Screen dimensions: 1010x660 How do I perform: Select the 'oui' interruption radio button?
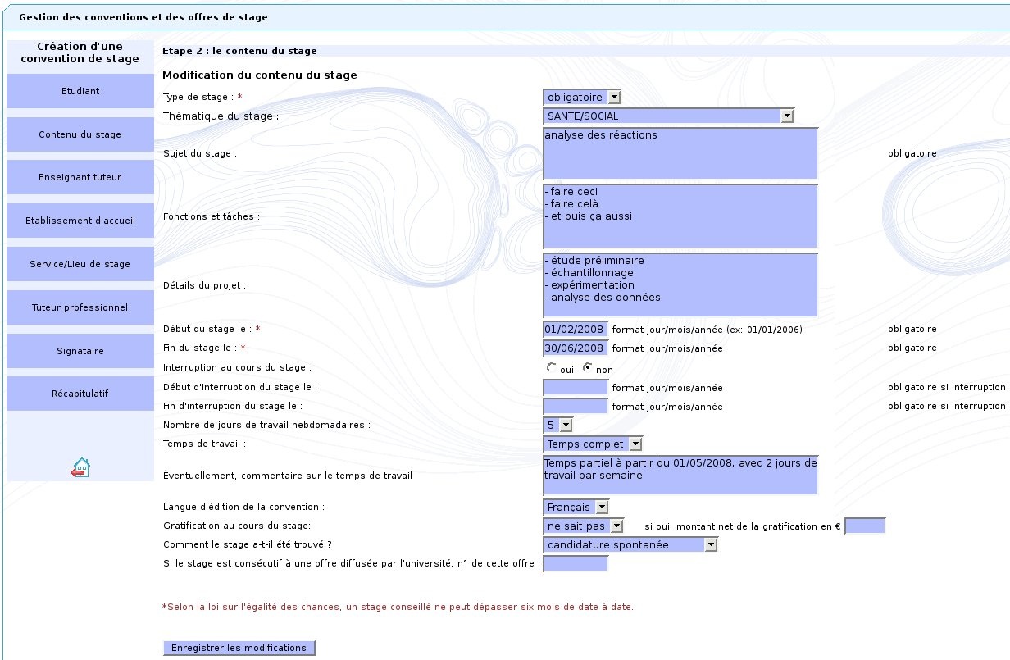(x=551, y=368)
